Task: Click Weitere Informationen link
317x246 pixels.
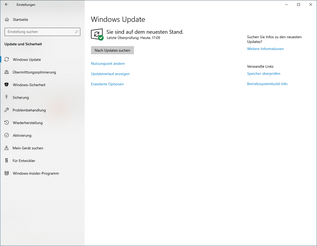Action: click(x=265, y=49)
